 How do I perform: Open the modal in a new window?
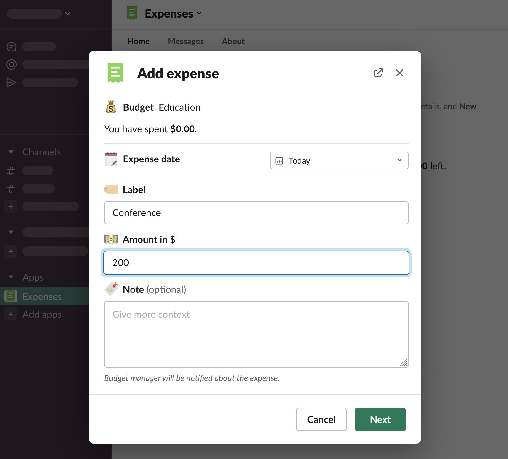pyautogui.click(x=378, y=73)
